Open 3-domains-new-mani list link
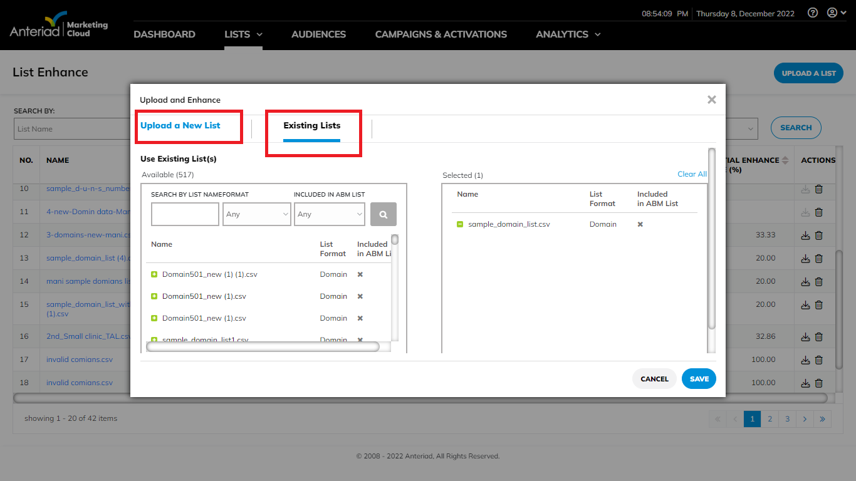The height and width of the screenshot is (481, 856). 88,235
